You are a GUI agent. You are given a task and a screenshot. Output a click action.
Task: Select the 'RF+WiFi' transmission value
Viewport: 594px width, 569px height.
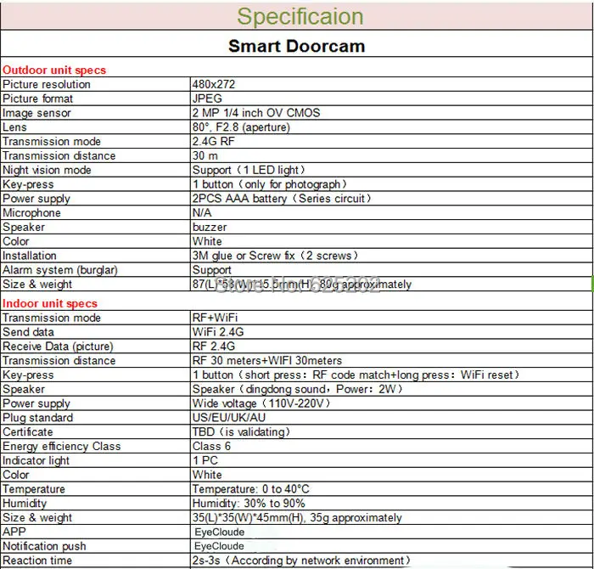click(x=215, y=318)
